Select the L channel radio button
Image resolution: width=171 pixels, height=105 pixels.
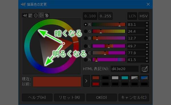85,46
